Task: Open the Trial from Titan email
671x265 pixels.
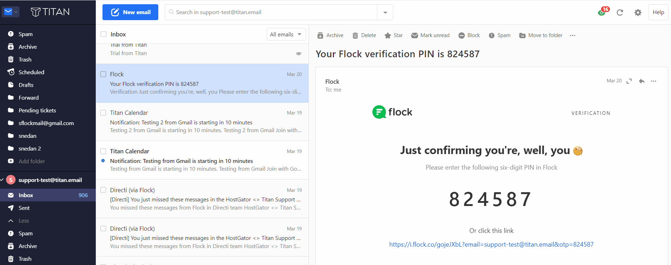Action: [202, 53]
